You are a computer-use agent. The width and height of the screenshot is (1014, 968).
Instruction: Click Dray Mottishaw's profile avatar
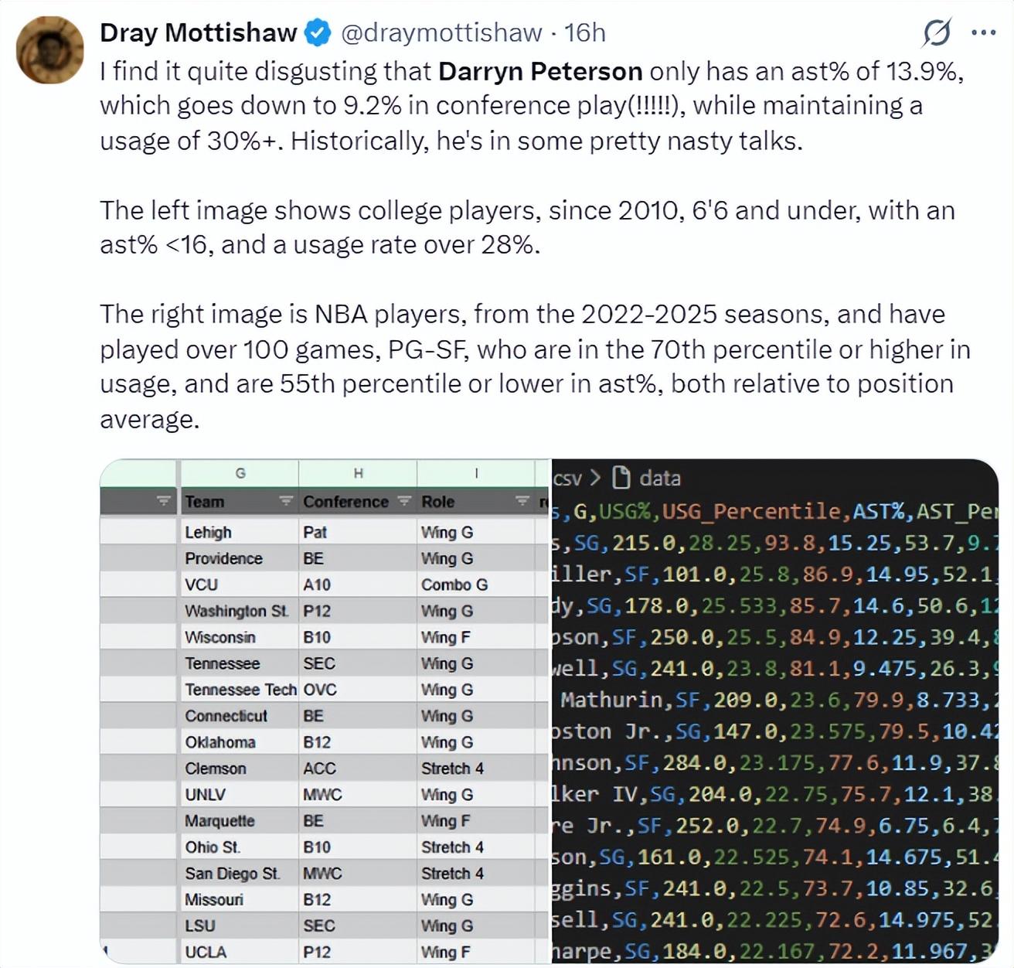point(49,50)
